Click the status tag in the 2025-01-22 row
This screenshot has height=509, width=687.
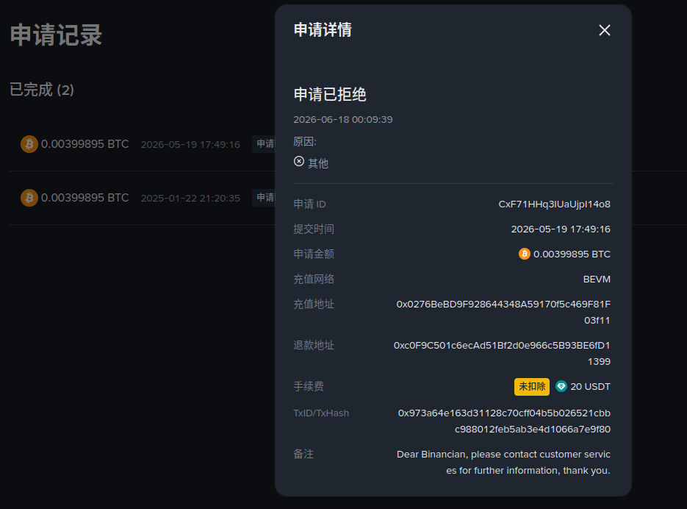[x=263, y=198]
